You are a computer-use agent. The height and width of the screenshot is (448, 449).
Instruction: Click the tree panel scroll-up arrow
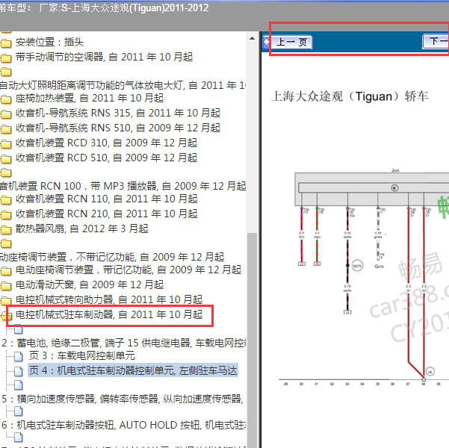click(x=252, y=38)
